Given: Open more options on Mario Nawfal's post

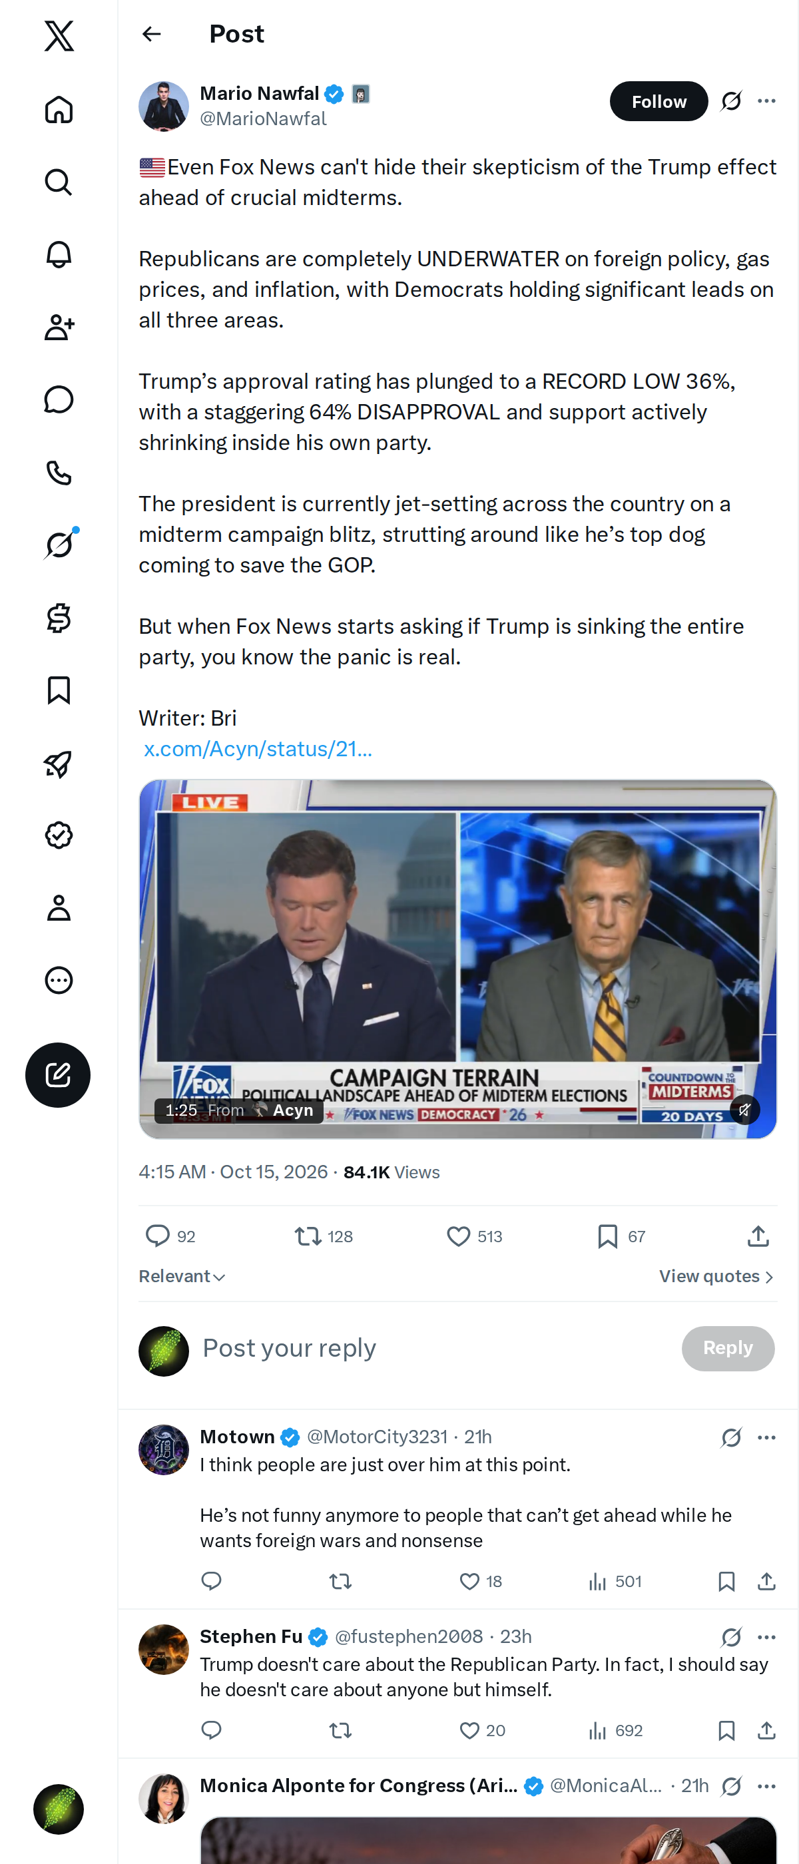Looking at the screenshot, I should (766, 101).
